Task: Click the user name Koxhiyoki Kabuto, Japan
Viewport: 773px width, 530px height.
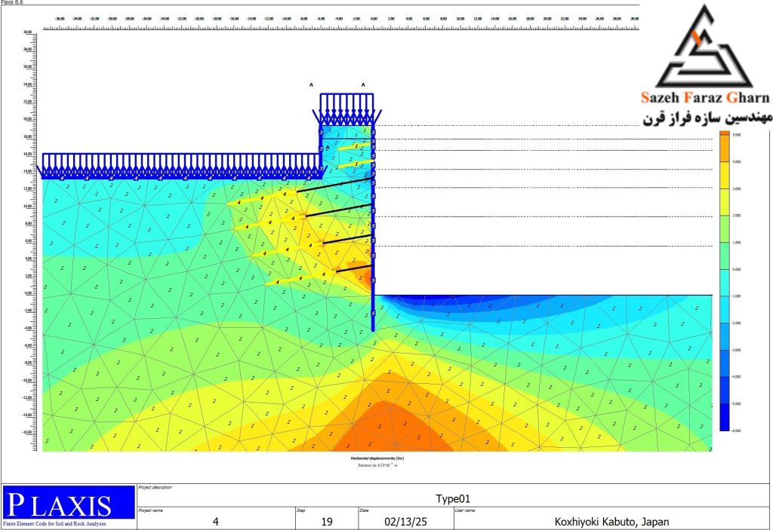Action: 611,521
